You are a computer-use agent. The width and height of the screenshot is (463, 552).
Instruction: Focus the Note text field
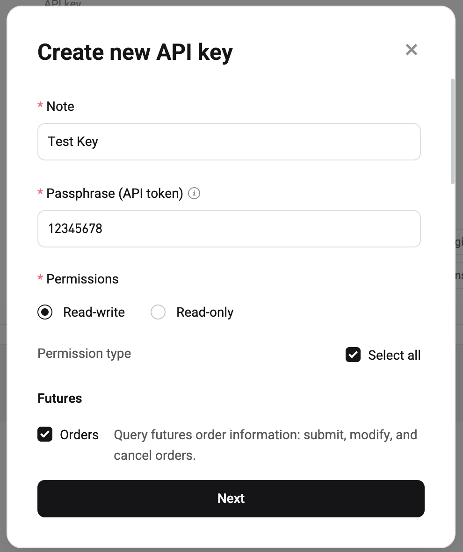229,142
